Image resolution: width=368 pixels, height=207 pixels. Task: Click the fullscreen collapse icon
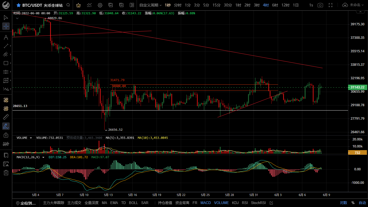coord(331,5)
